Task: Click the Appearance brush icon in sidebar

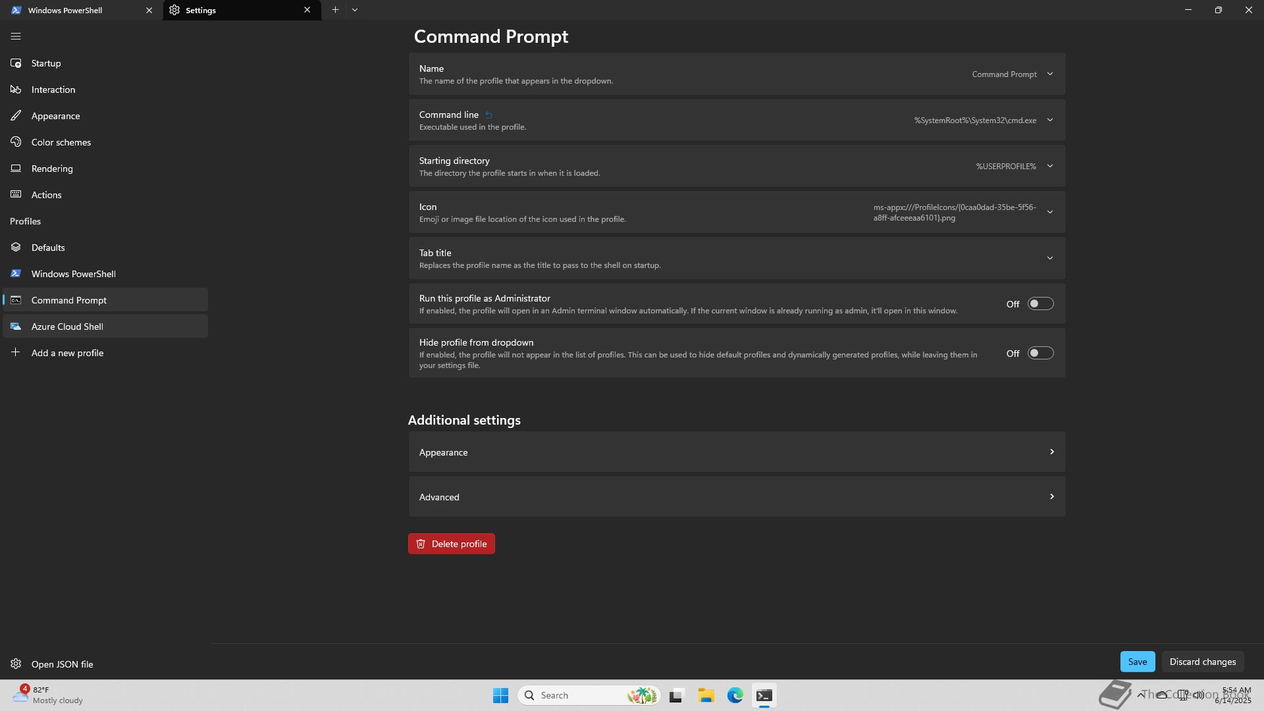Action: (16, 116)
